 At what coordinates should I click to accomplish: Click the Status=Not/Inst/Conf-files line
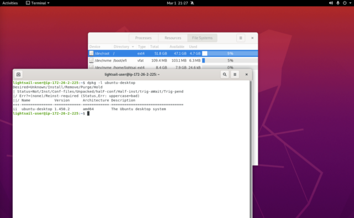point(98,91)
